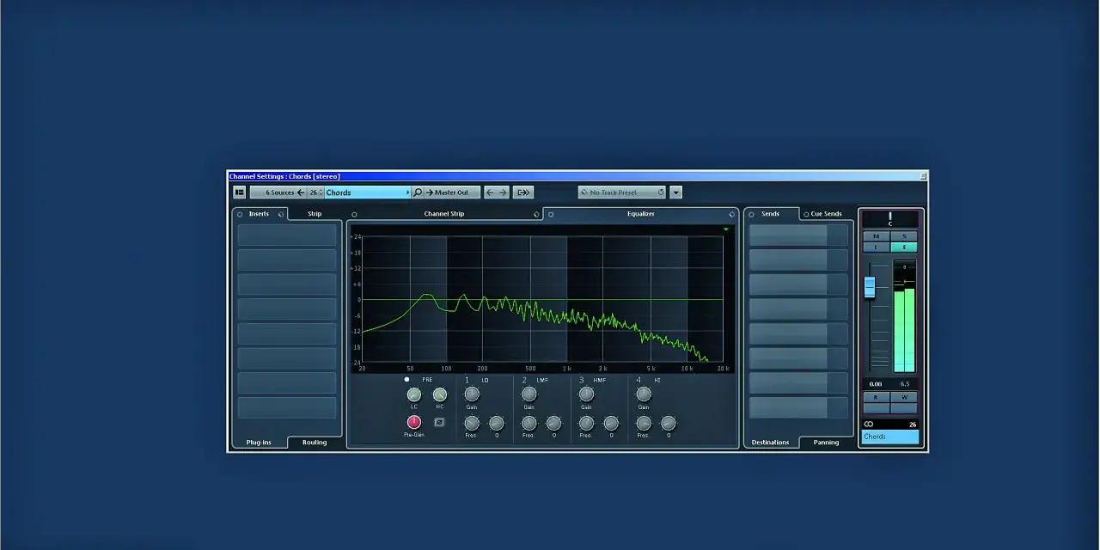Click band 3 HMF Freq knob
1100x550 pixels.
click(586, 423)
